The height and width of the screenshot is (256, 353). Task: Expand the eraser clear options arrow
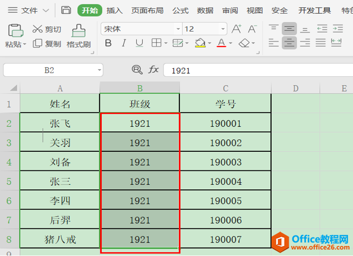[x=253, y=43]
